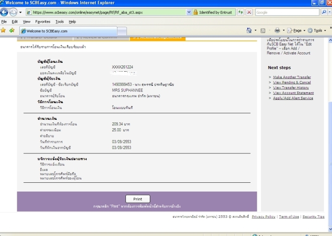Open the Tools gear menu in command bar
332x236 pixels.
tap(316, 31)
